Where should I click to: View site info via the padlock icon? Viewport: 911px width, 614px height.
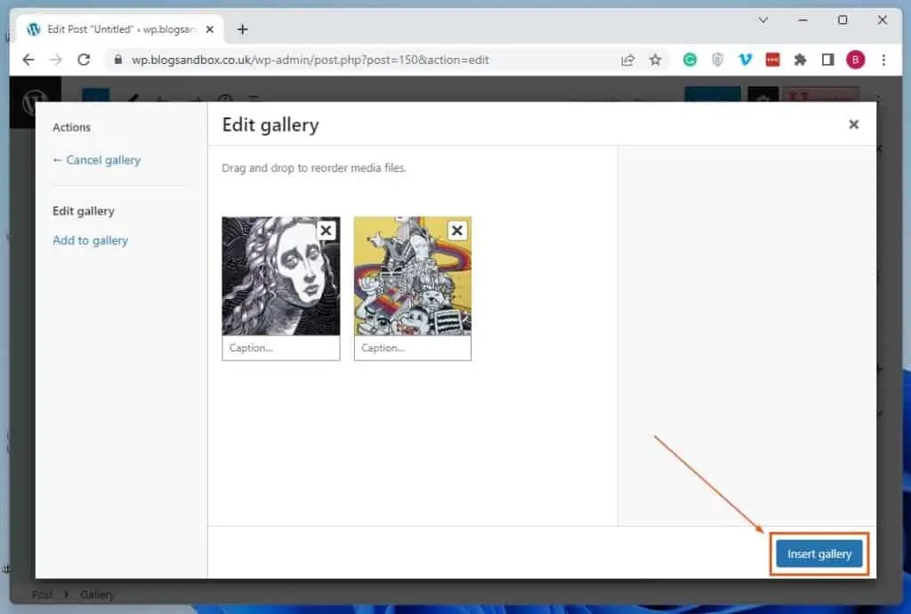coord(117,59)
